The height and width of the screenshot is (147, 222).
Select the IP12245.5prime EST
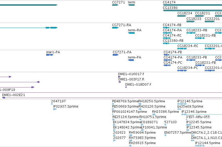(189, 125)
